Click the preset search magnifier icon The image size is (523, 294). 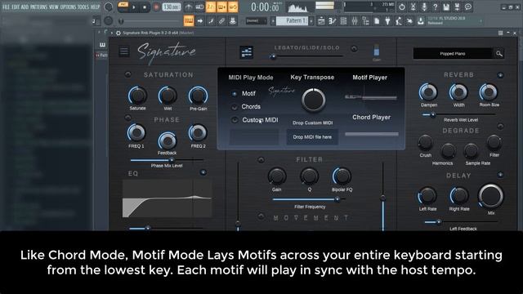click(499, 53)
